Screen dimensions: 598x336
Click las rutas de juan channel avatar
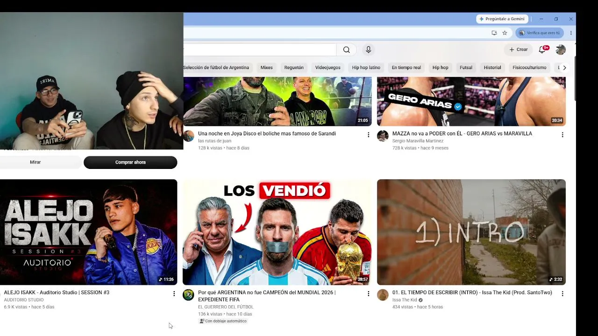(x=188, y=136)
